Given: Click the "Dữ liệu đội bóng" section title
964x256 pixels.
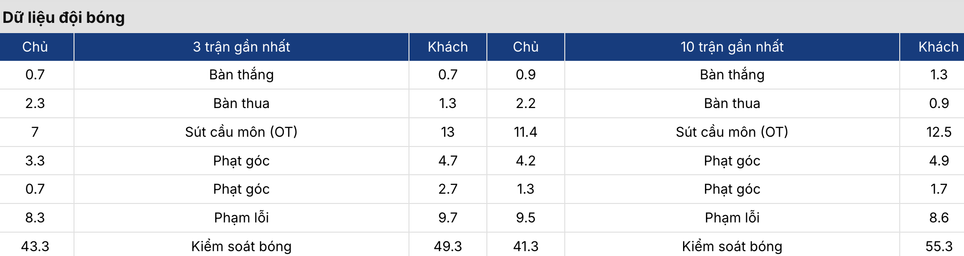Looking at the screenshot, I should pos(64,18).
